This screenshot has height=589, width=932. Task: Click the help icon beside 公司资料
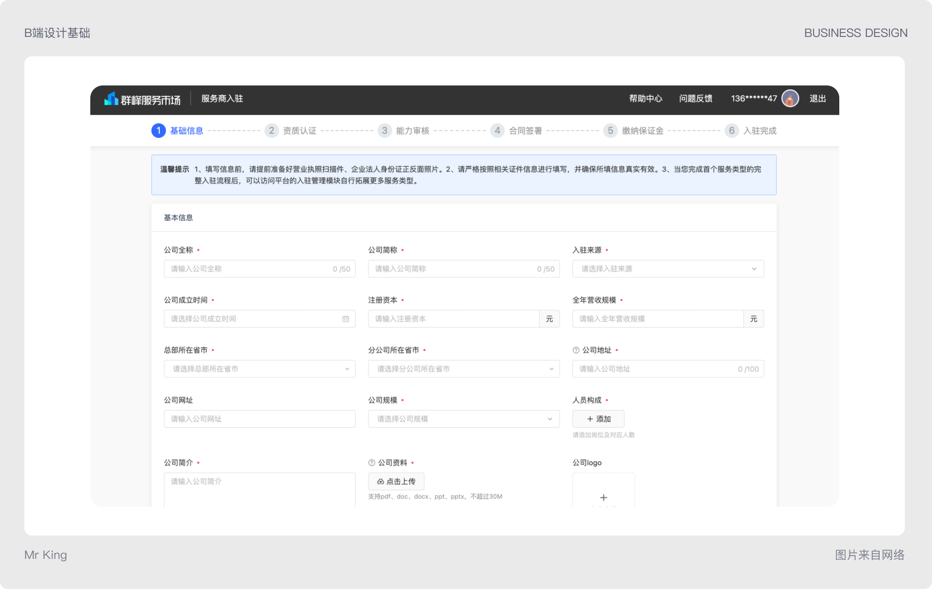(x=372, y=463)
